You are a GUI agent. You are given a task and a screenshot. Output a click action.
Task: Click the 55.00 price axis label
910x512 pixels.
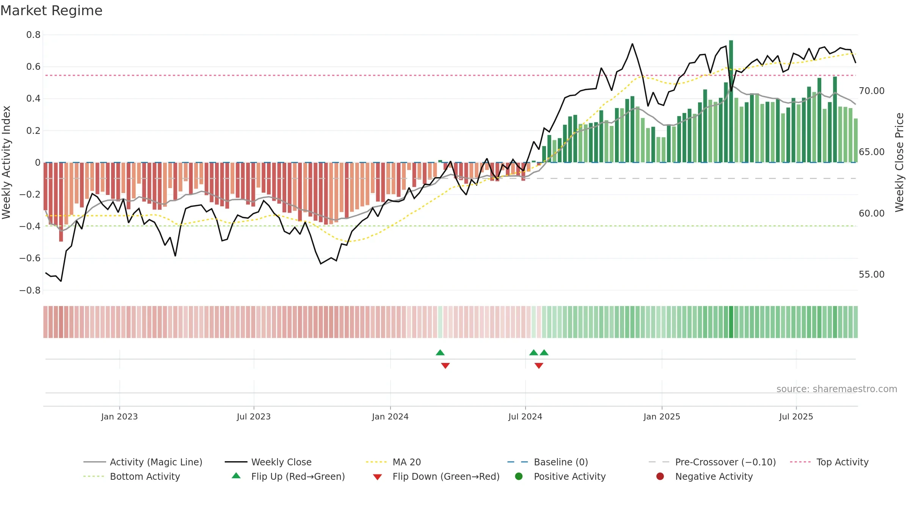click(871, 274)
